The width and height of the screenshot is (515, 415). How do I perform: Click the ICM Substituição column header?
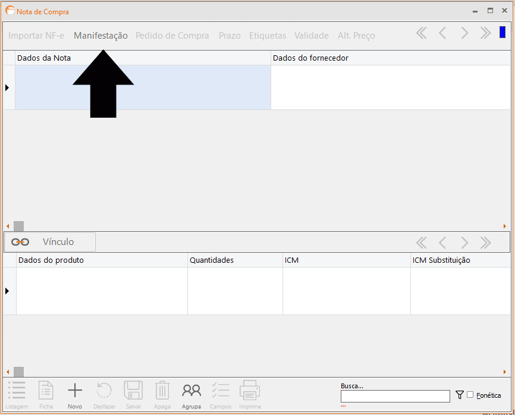click(x=460, y=260)
